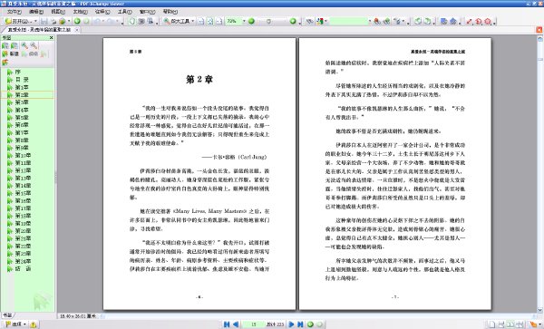Open the 窗口 menu

click(148, 12)
